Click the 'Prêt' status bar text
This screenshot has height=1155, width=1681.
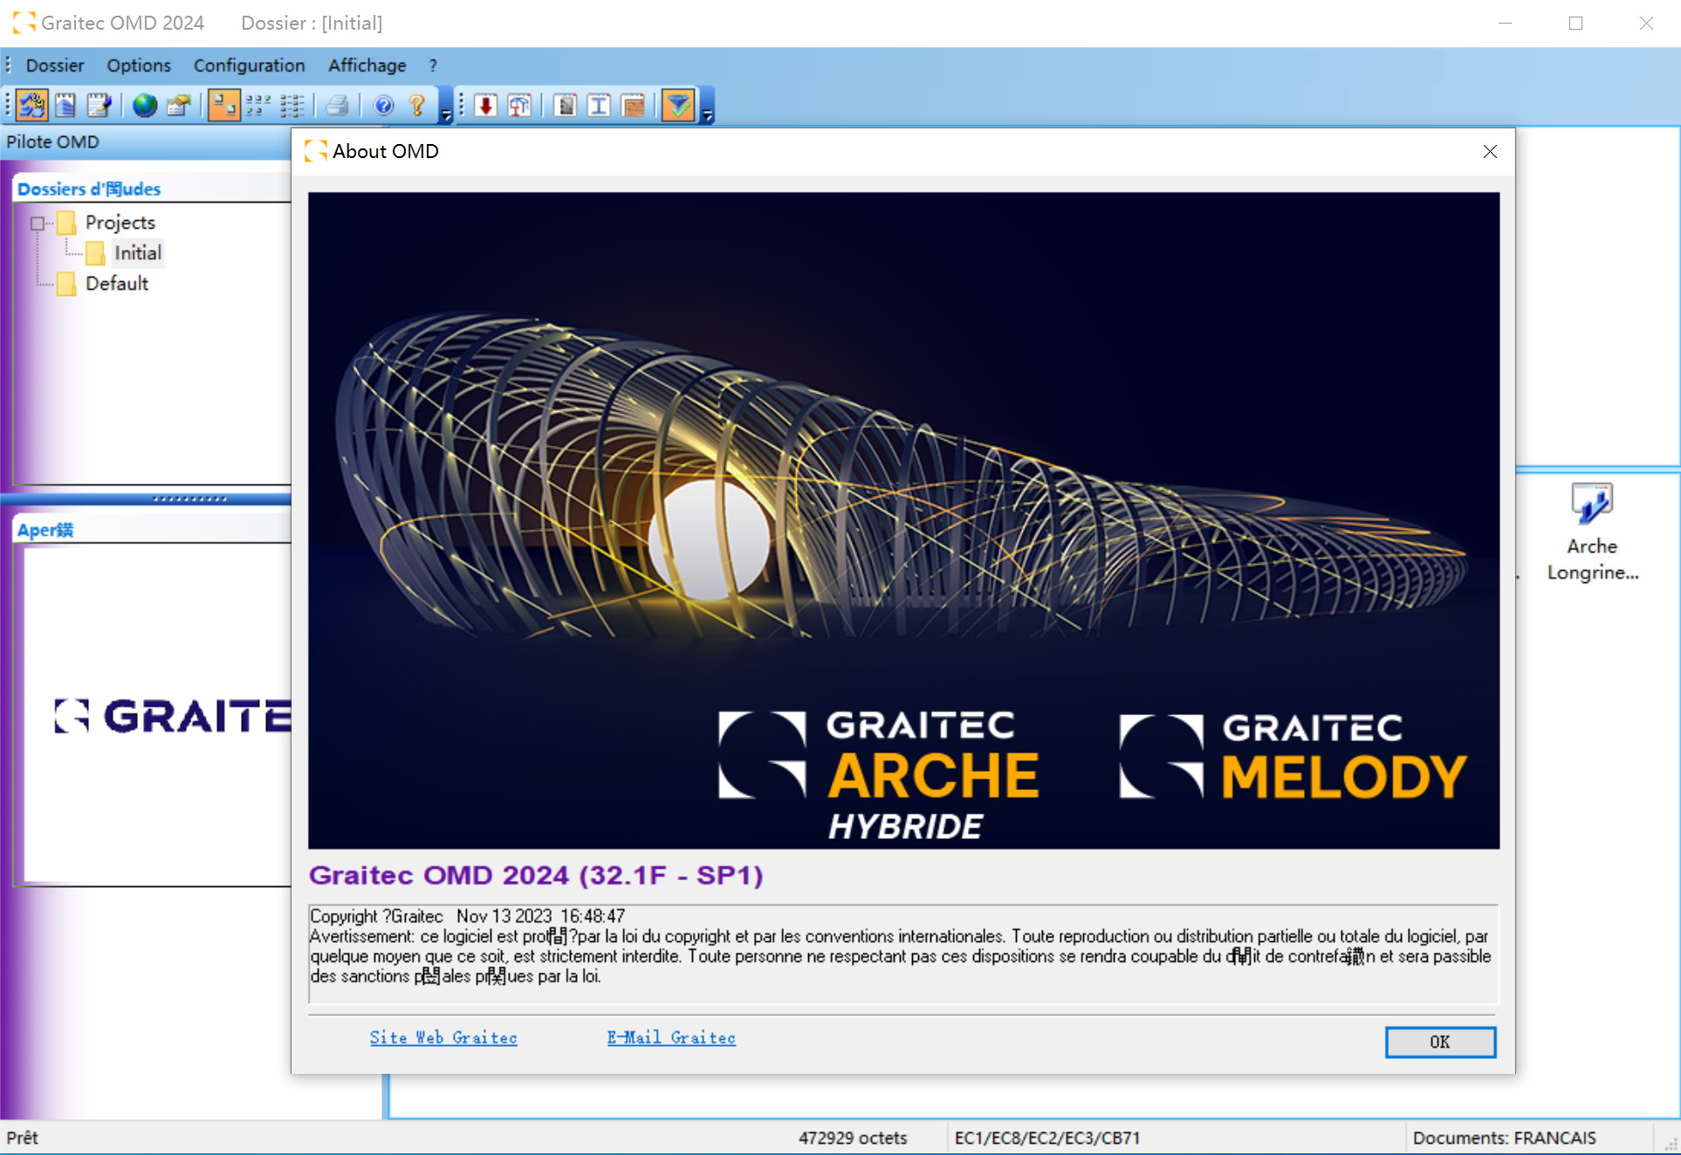click(x=23, y=1138)
